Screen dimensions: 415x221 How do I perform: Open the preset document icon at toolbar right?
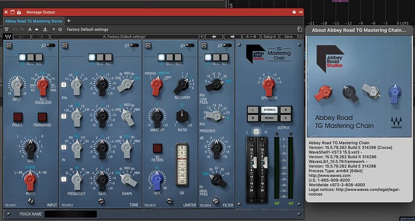click(300, 30)
